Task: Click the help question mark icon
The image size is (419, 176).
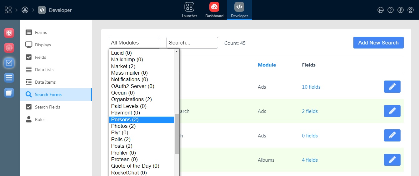Action: [x=391, y=10]
